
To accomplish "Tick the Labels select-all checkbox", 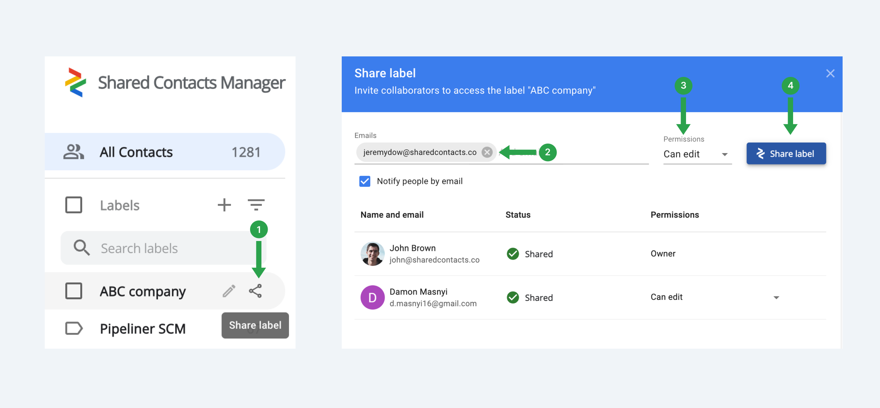I will click(x=74, y=205).
